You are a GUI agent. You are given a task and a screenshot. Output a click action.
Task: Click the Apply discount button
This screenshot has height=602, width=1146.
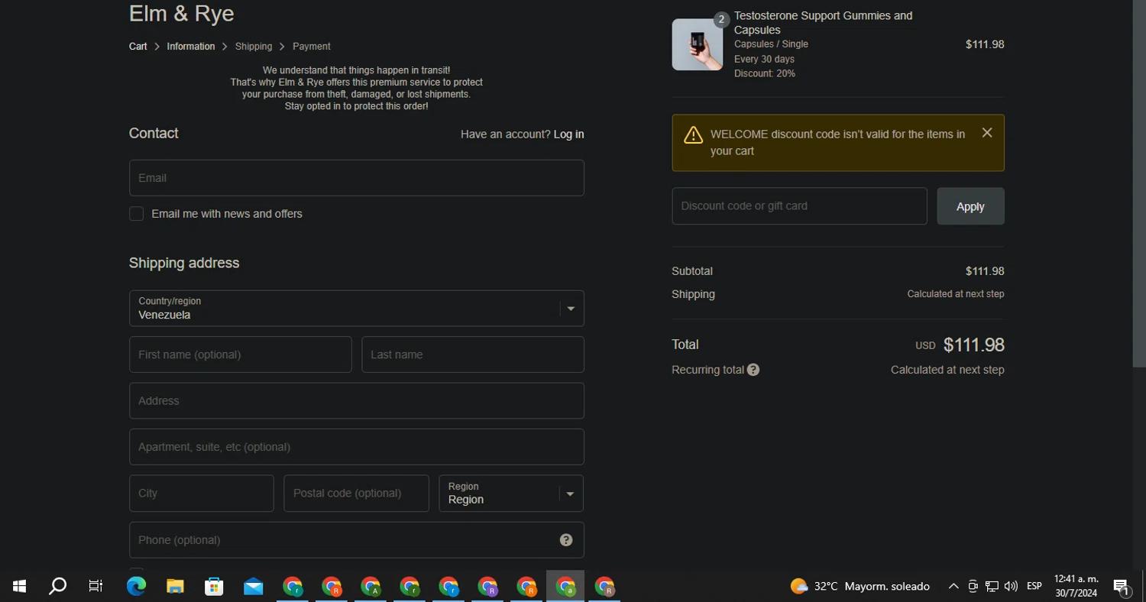pos(970,206)
